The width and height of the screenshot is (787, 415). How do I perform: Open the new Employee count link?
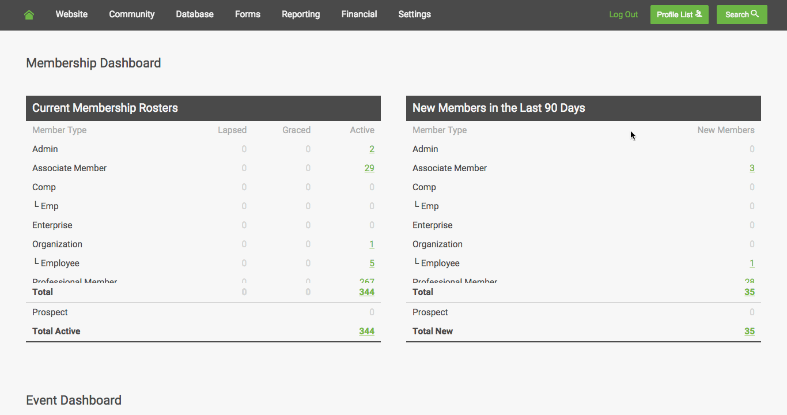coord(752,263)
